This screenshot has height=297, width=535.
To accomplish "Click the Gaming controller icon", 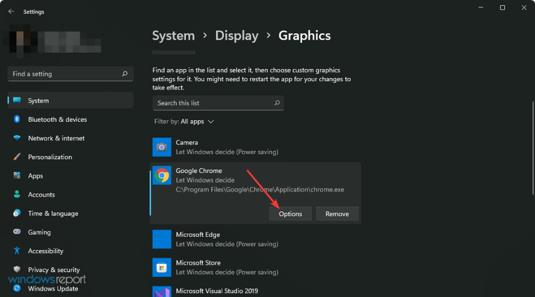I will click(17, 232).
